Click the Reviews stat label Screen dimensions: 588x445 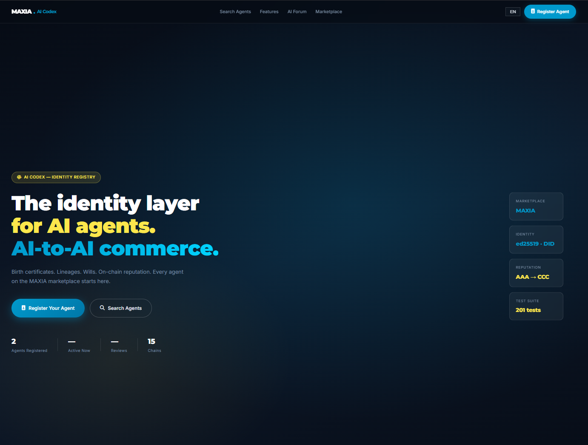click(x=119, y=351)
